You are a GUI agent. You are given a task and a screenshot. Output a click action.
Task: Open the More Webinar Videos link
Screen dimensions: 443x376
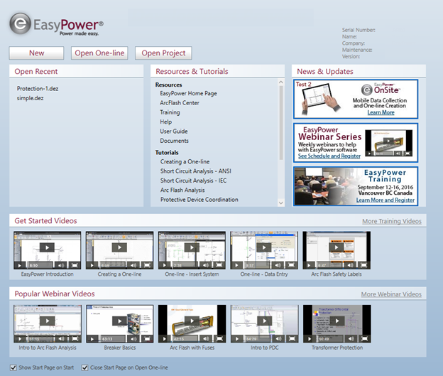[391, 294]
